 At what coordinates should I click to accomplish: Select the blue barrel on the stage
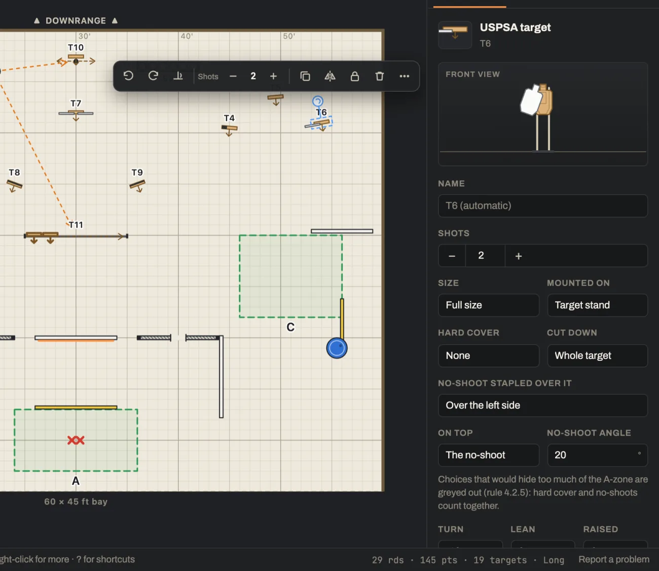(x=337, y=348)
